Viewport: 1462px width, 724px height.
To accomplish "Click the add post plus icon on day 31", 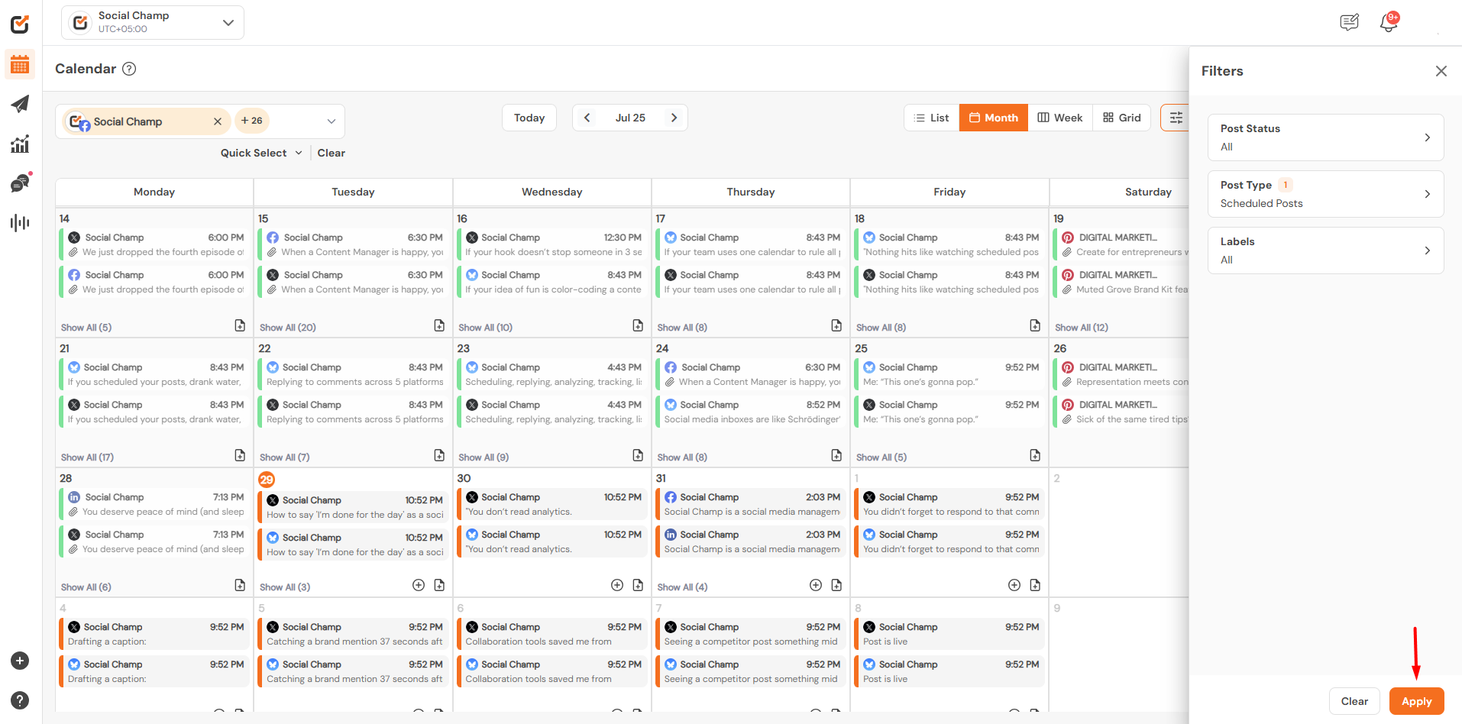I will click(816, 585).
